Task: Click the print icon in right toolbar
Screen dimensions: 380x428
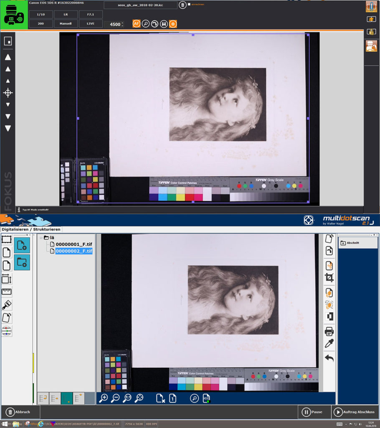Action: coord(329,331)
